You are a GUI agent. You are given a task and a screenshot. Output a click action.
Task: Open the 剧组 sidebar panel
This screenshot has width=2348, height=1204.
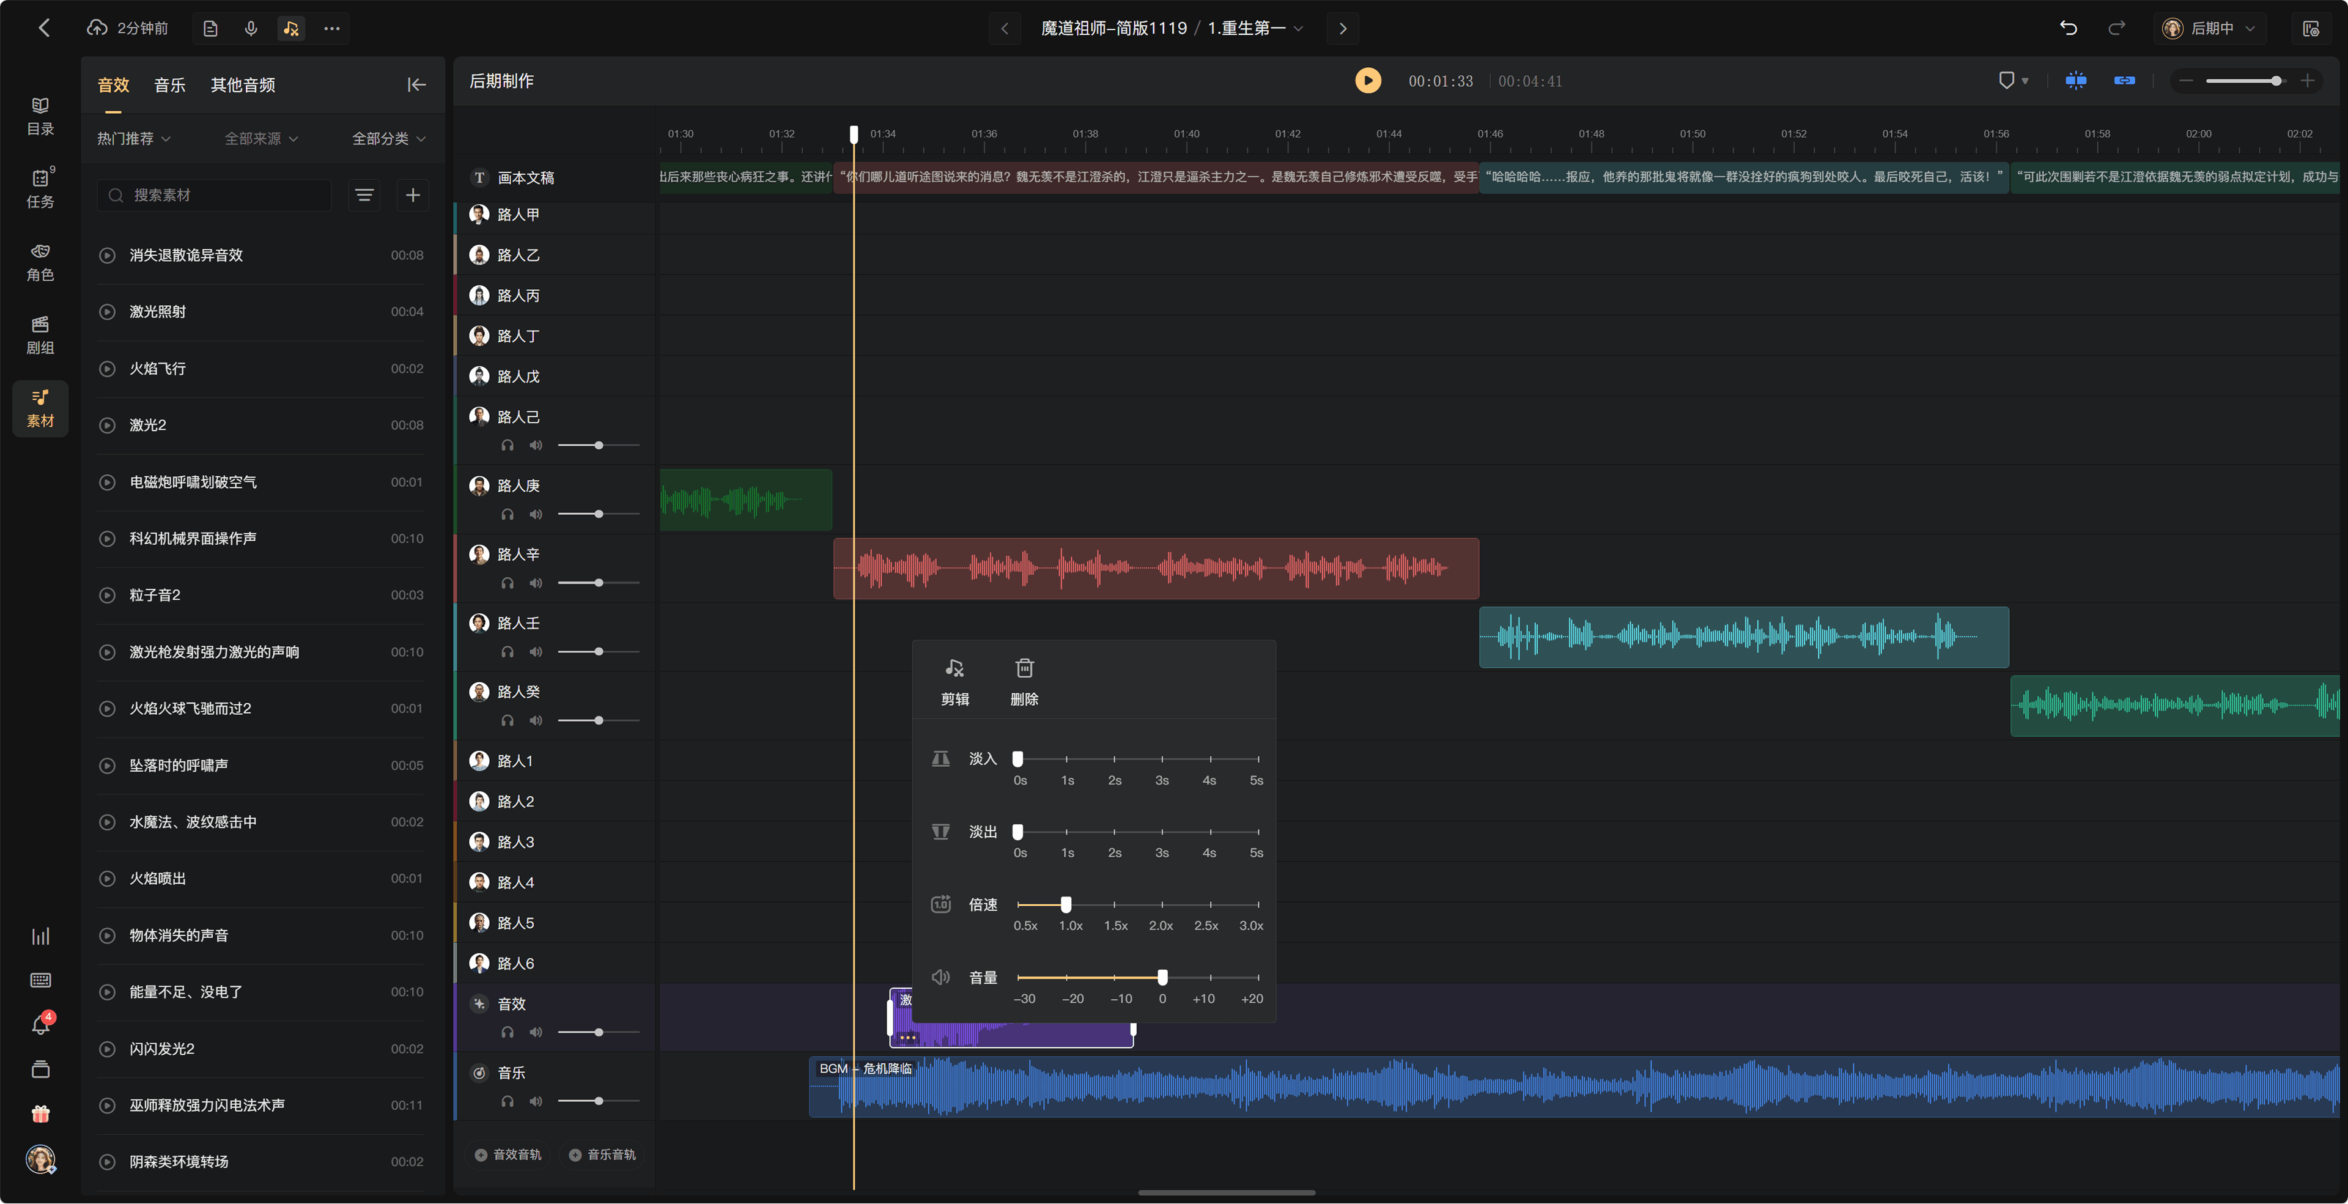coord(40,334)
